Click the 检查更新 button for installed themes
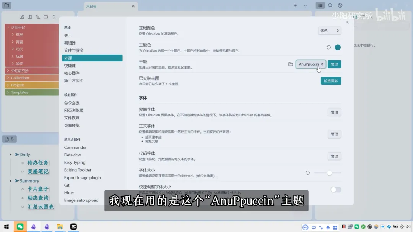Screen dimensions: 413x232 (331, 81)
